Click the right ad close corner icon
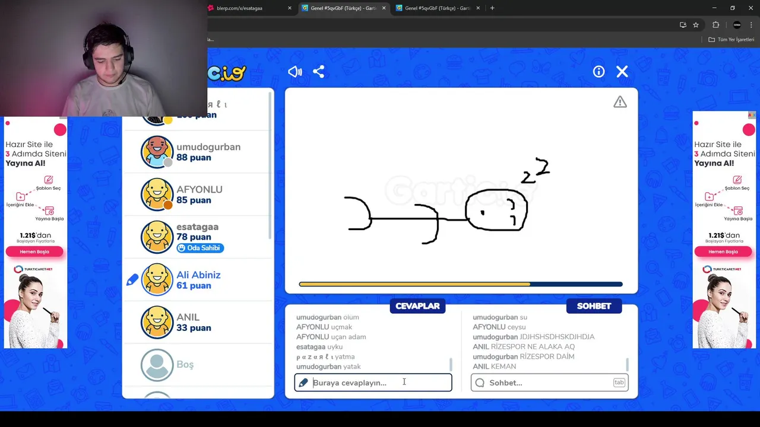This screenshot has width=760, height=427. [x=752, y=114]
